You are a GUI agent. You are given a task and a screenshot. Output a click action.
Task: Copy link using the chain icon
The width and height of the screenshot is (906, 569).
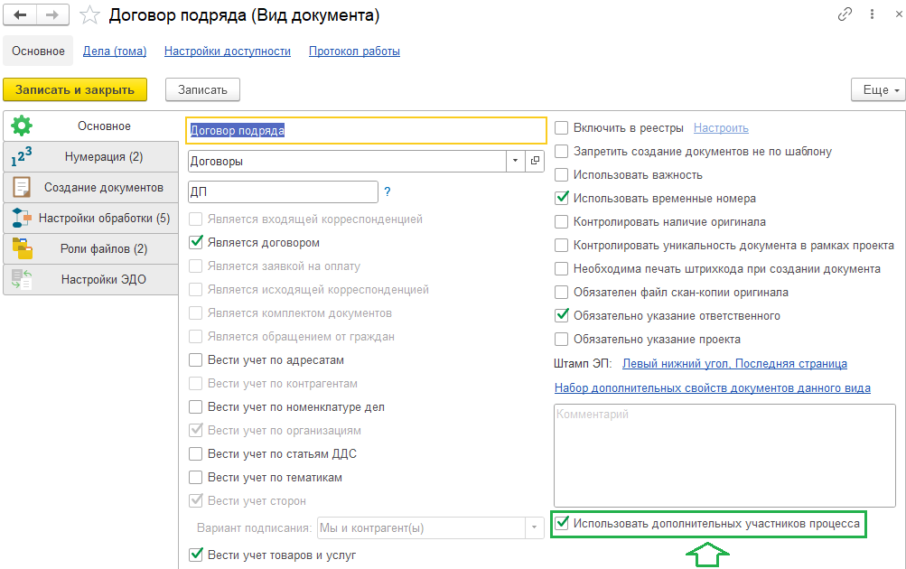pyautogui.click(x=845, y=14)
